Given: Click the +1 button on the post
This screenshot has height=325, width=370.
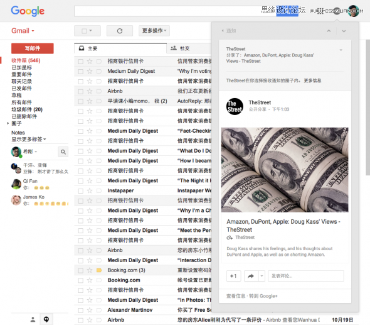Looking at the screenshot, I should pyautogui.click(x=233, y=276).
